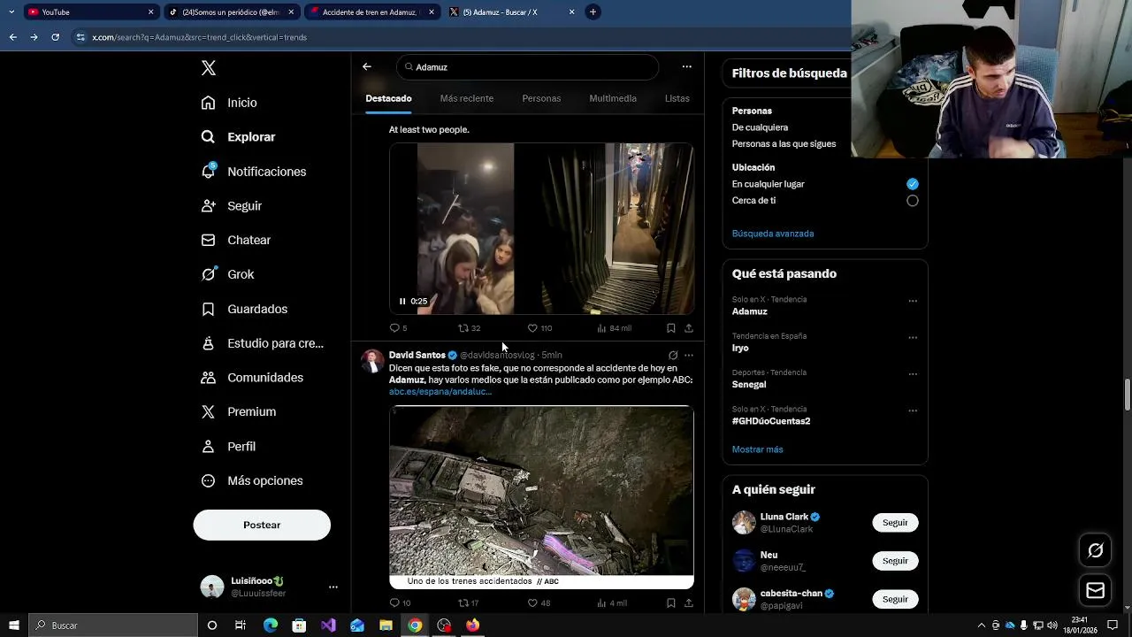Open account menu dots next to Luisiñooo
This screenshot has width=1132, height=637.
333,587
